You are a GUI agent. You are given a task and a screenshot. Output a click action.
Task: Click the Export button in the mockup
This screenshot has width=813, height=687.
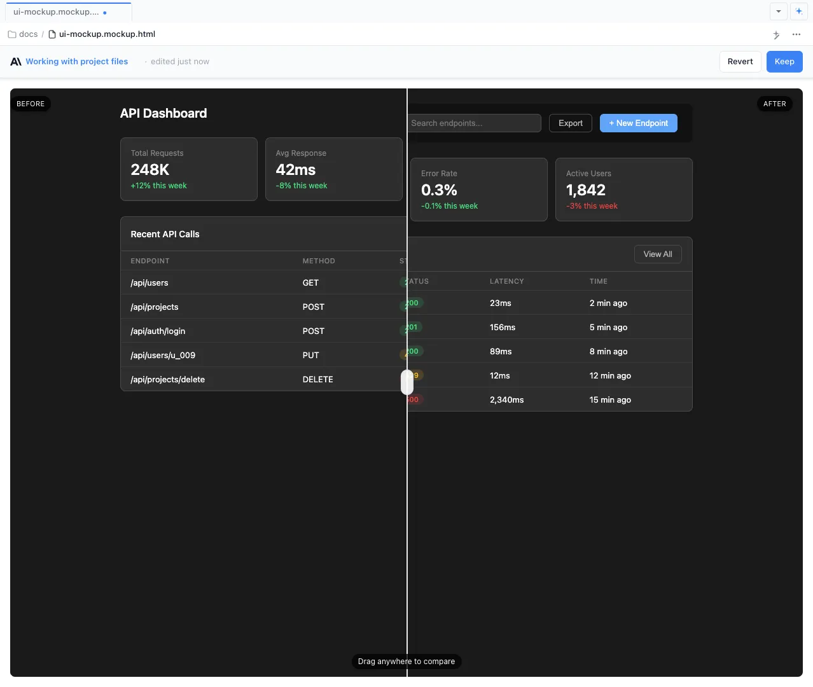tap(569, 123)
